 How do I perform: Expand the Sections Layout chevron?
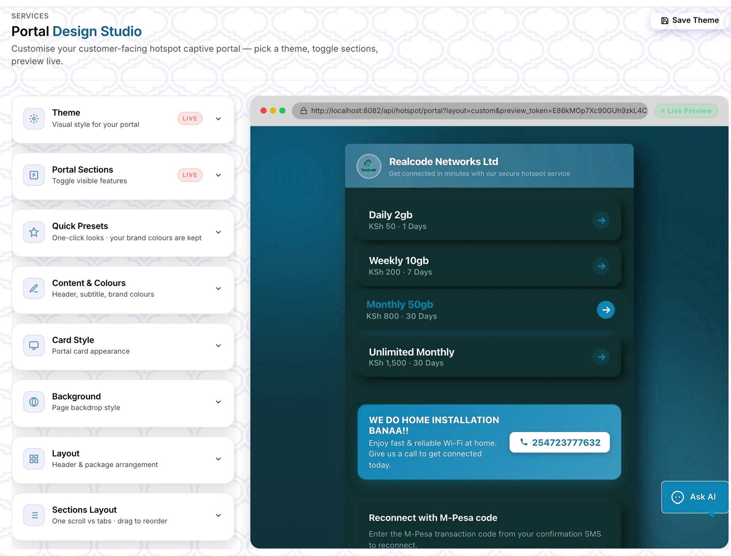tap(218, 515)
